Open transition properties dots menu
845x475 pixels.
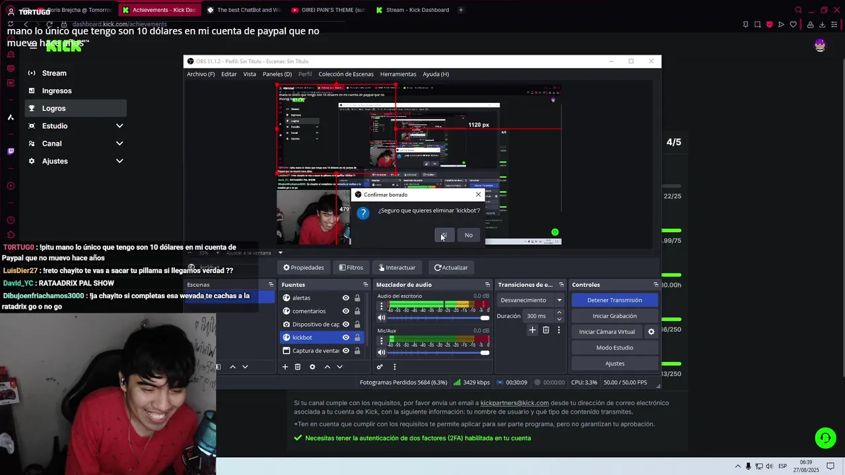[x=558, y=330]
